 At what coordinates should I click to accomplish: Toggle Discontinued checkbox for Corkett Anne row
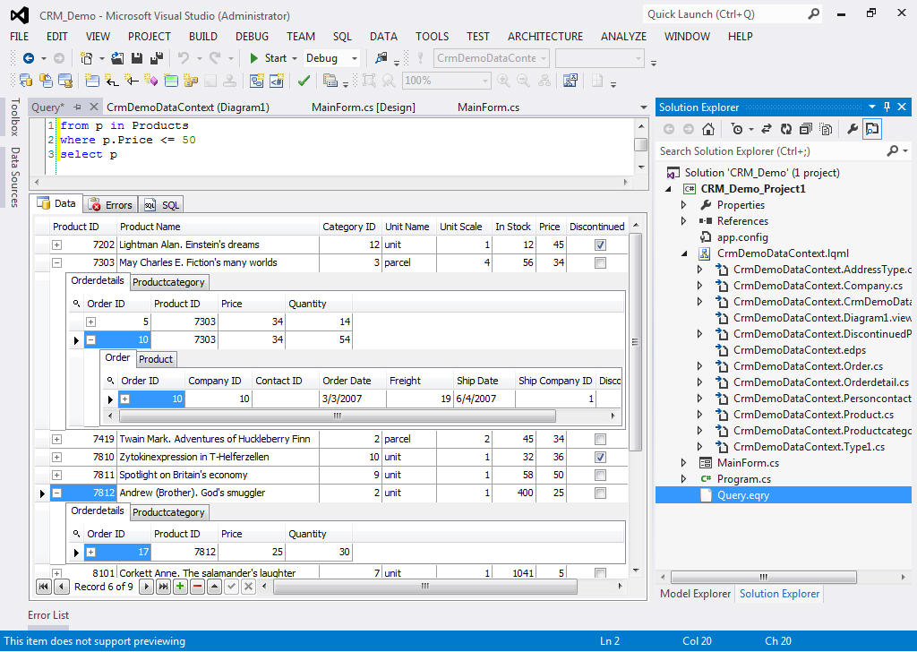600,573
